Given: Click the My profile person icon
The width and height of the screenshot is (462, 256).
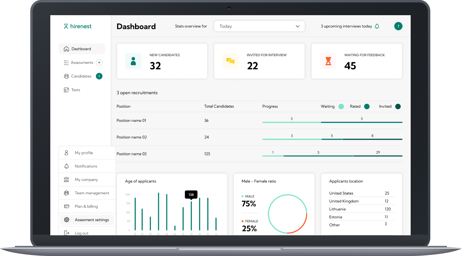Looking at the screenshot, I should click(x=66, y=153).
